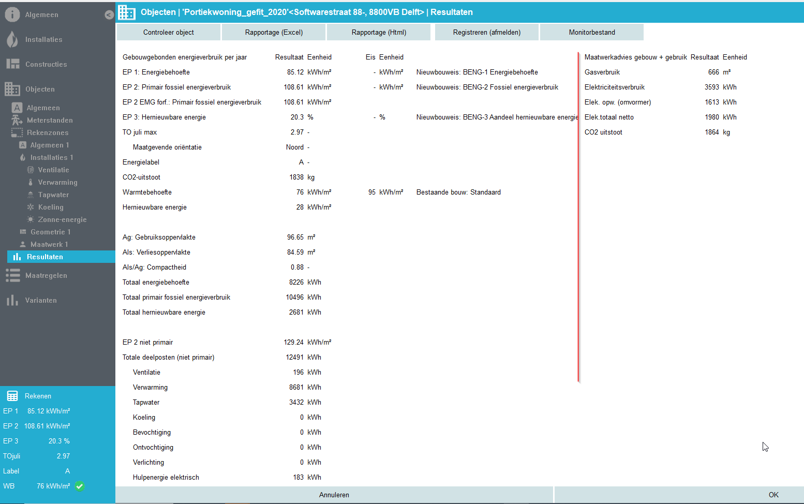Click Rapportage (Excel) button
The height and width of the screenshot is (504, 804).
(274, 32)
